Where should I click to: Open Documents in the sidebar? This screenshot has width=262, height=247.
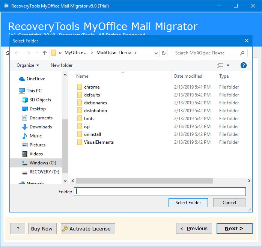click(37, 118)
